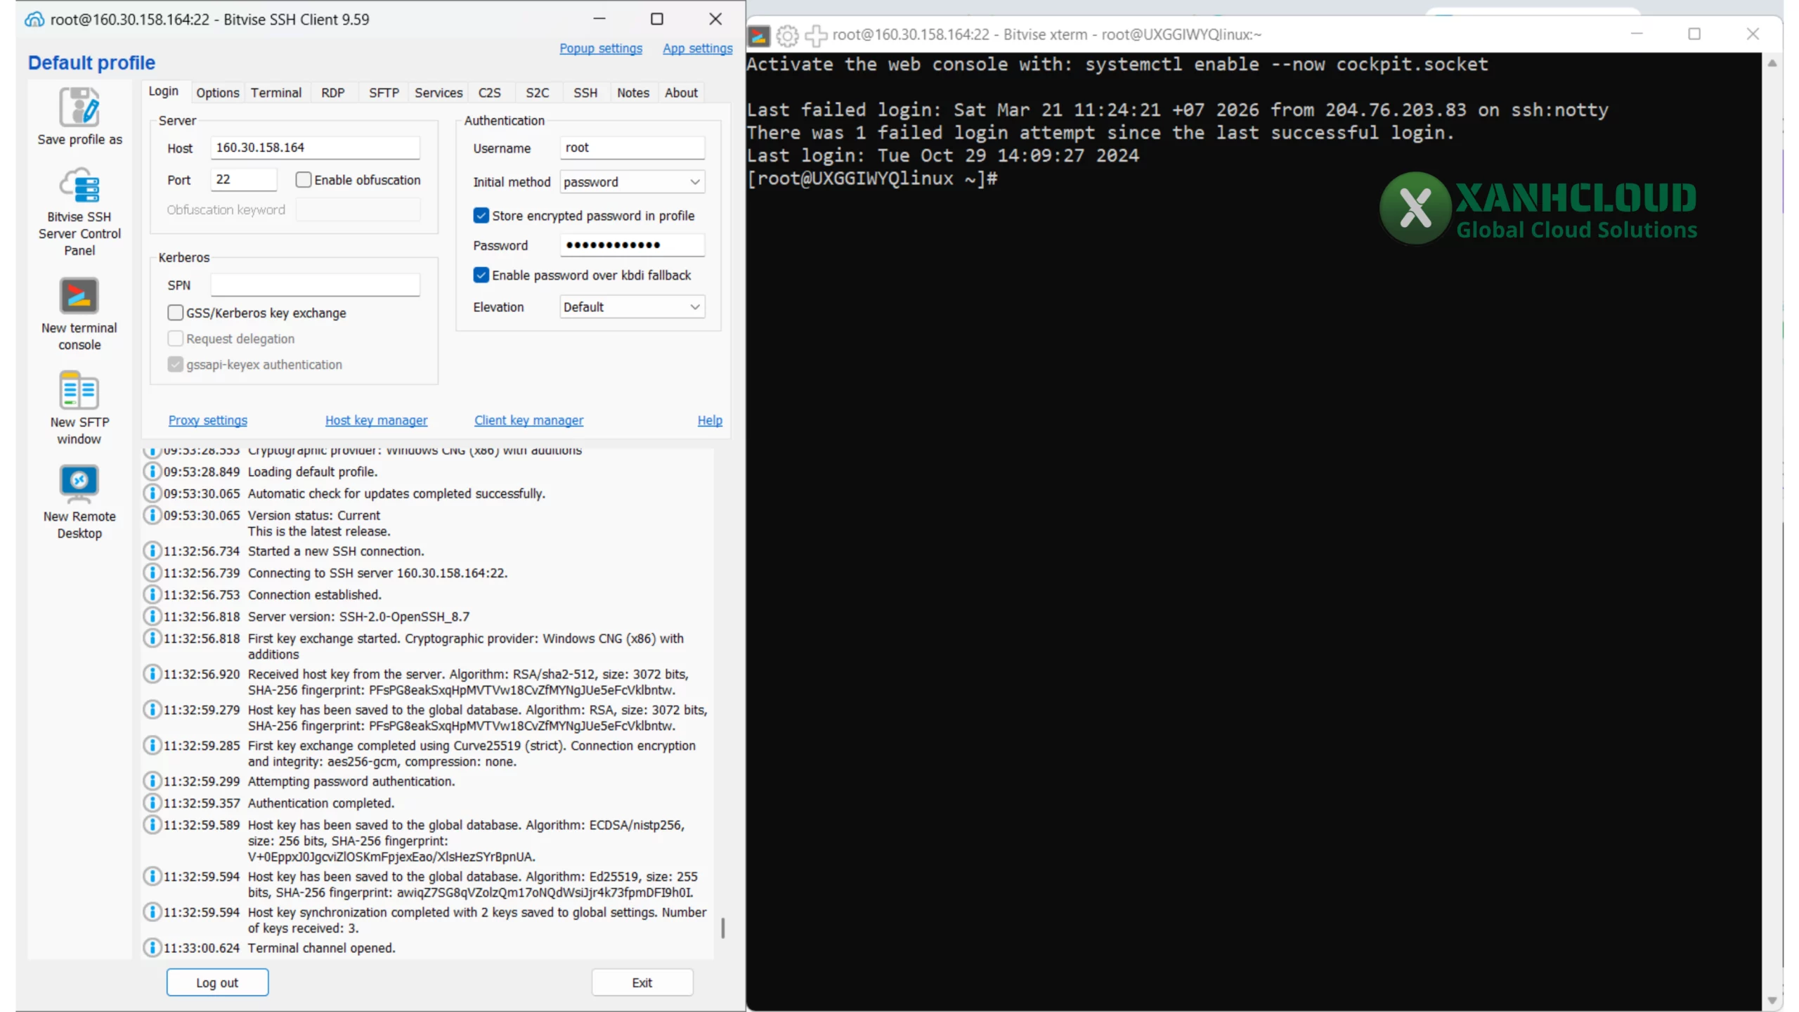
Task: Open Proxy settings
Action: coord(207,420)
